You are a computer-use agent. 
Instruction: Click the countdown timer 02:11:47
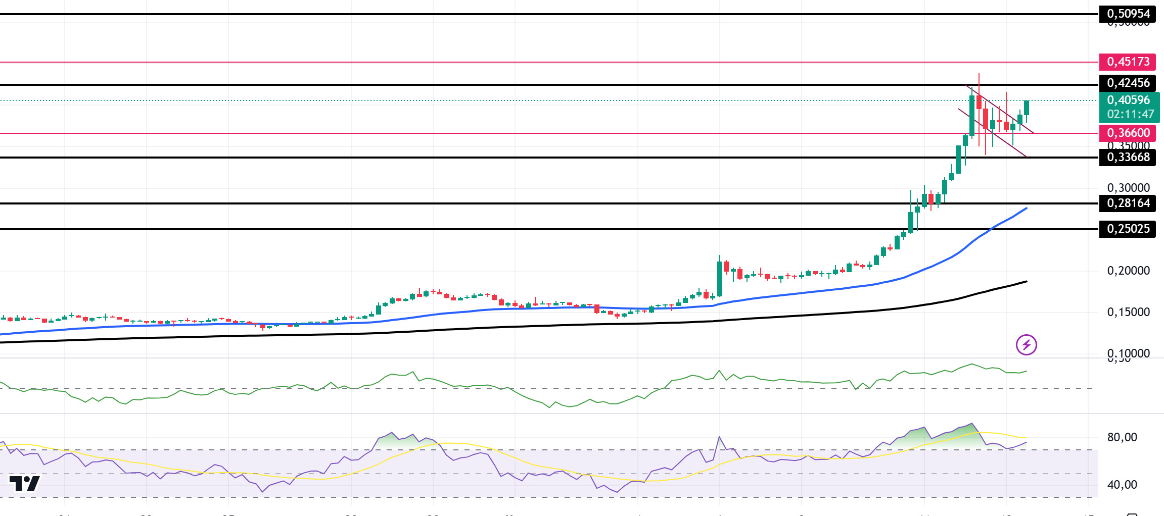(x=1131, y=115)
